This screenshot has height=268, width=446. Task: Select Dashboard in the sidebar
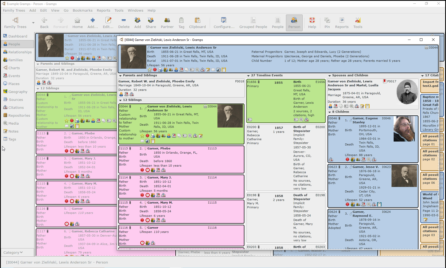[17, 36]
